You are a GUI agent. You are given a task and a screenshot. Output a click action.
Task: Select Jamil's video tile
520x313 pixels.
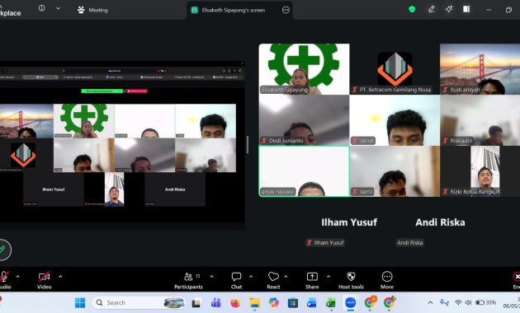[x=395, y=171]
